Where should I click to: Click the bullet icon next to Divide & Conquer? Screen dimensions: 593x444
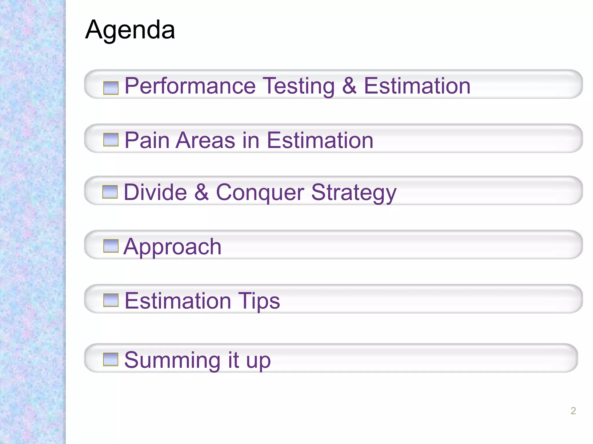point(110,192)
